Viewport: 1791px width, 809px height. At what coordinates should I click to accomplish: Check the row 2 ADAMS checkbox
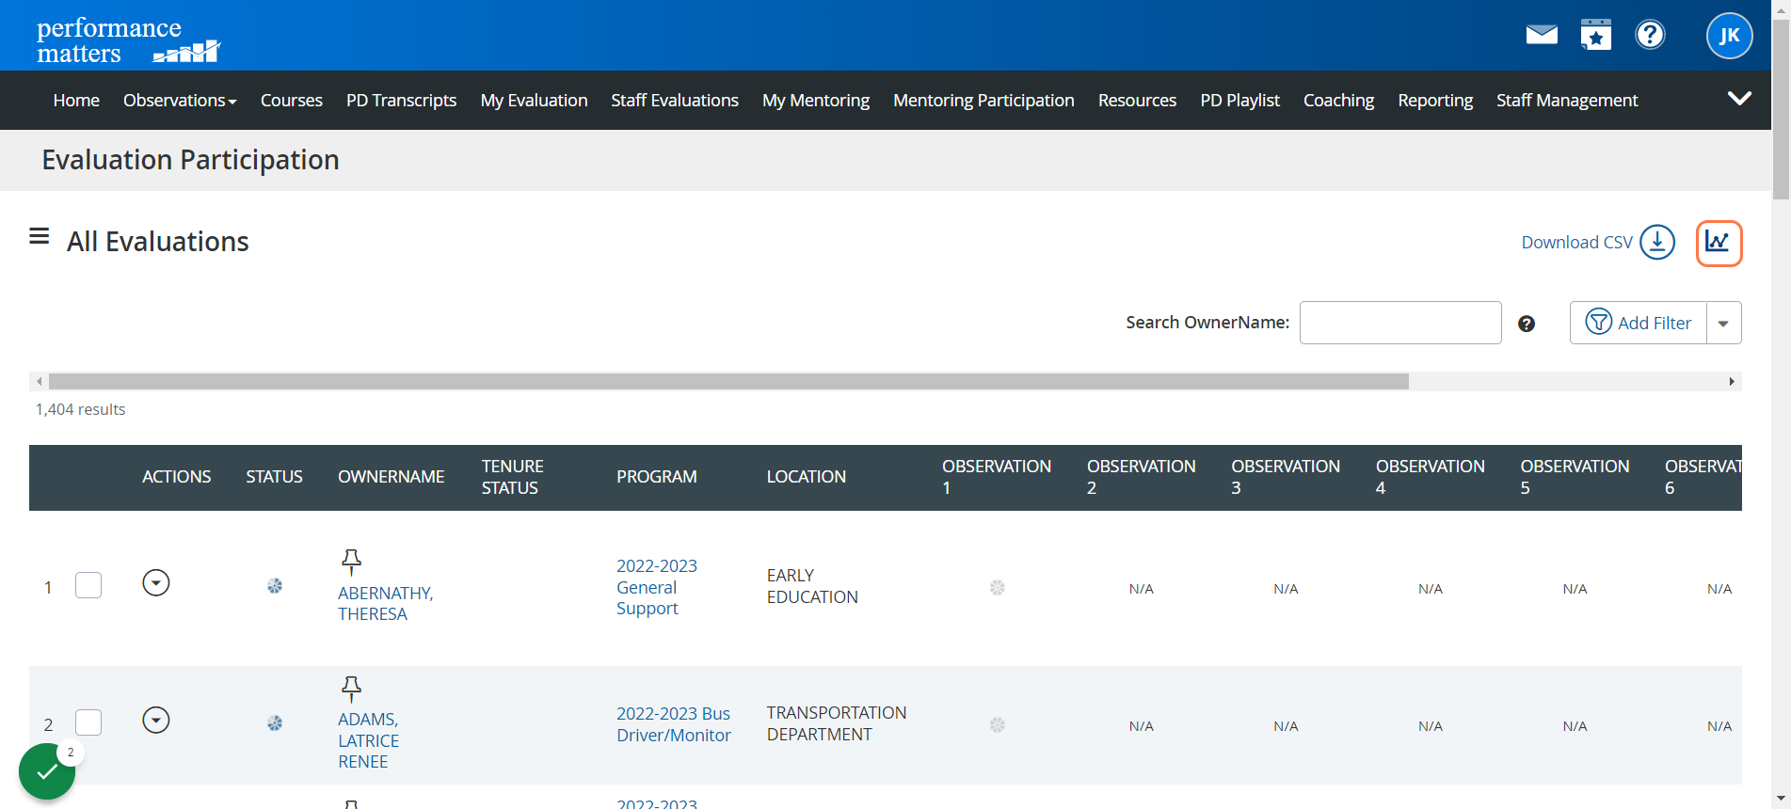(88, 722)
